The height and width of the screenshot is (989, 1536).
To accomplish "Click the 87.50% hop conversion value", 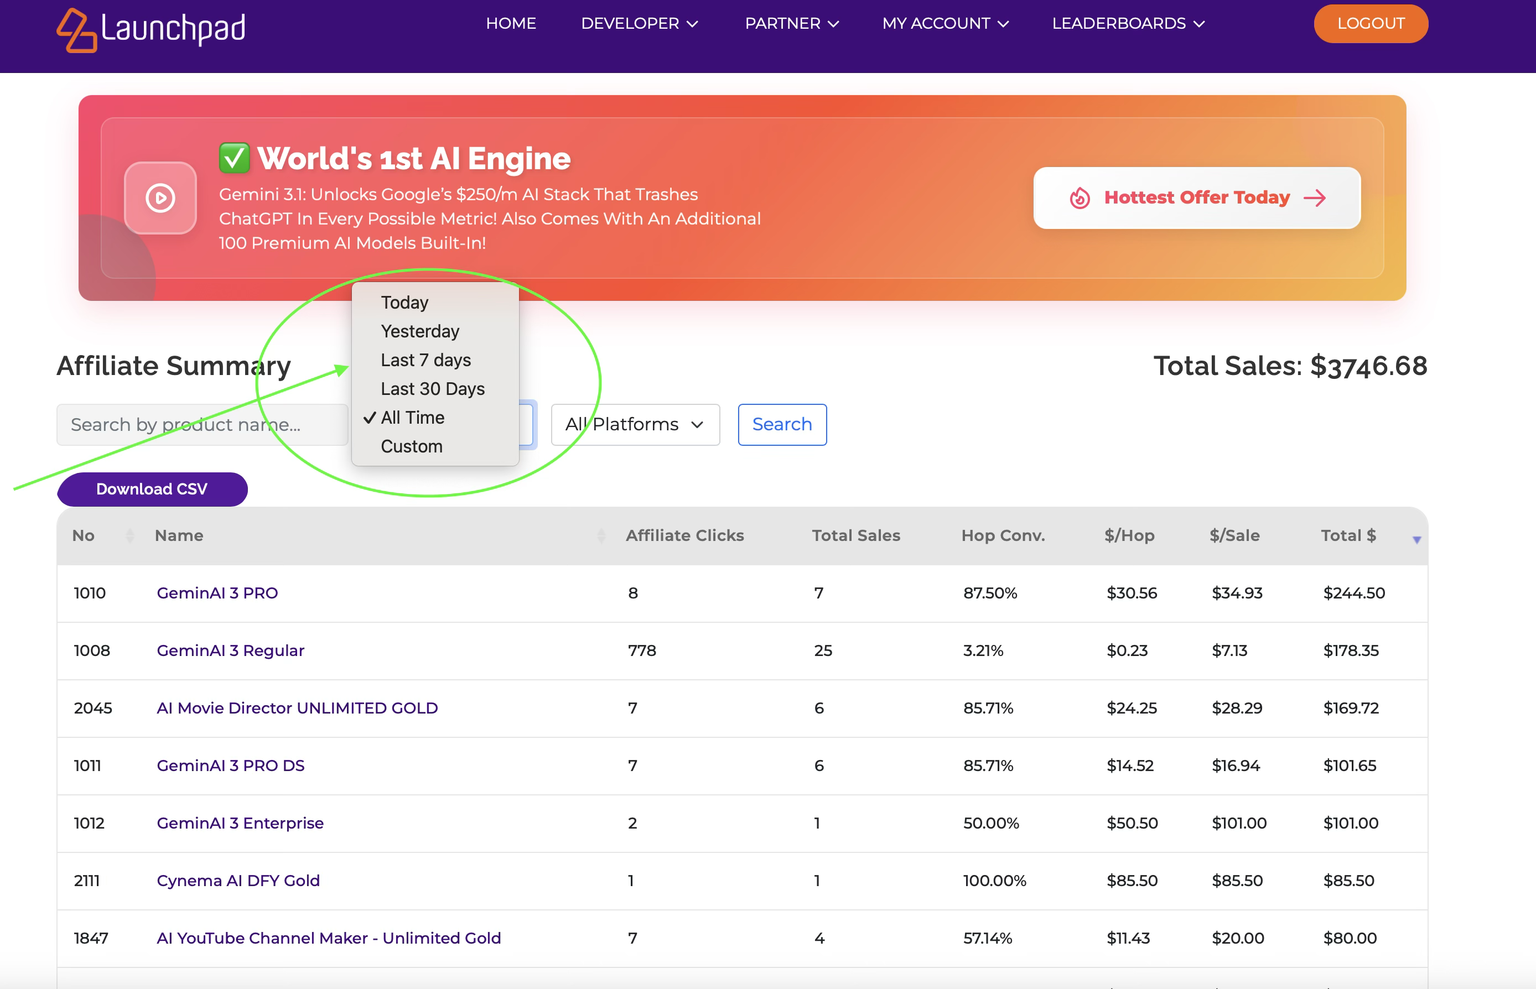I will coord(990,594).
